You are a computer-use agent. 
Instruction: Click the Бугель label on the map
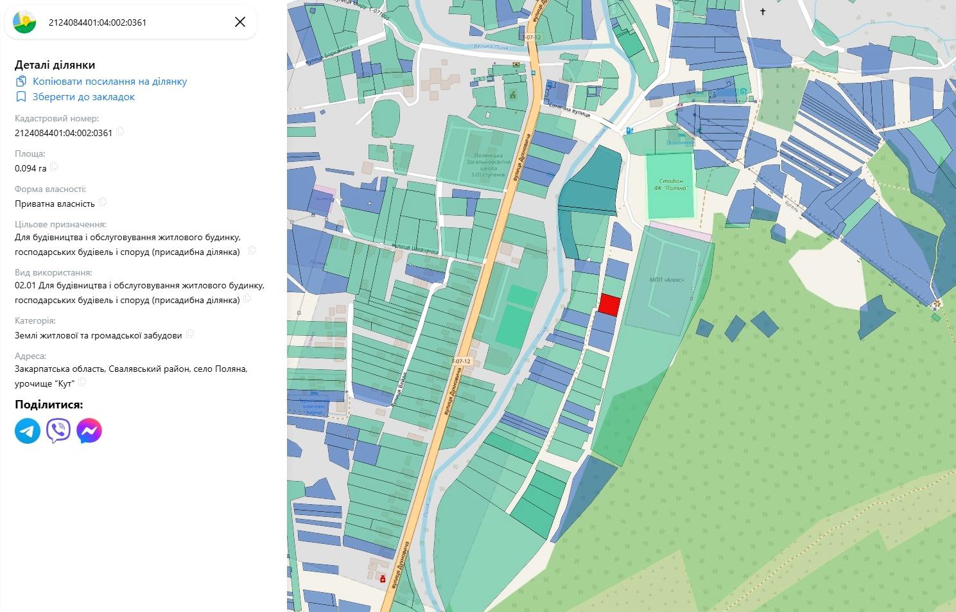coord(792,205)
